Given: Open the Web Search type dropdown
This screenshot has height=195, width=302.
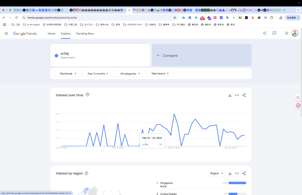Looking at the screenshot, I should (160, 73).
